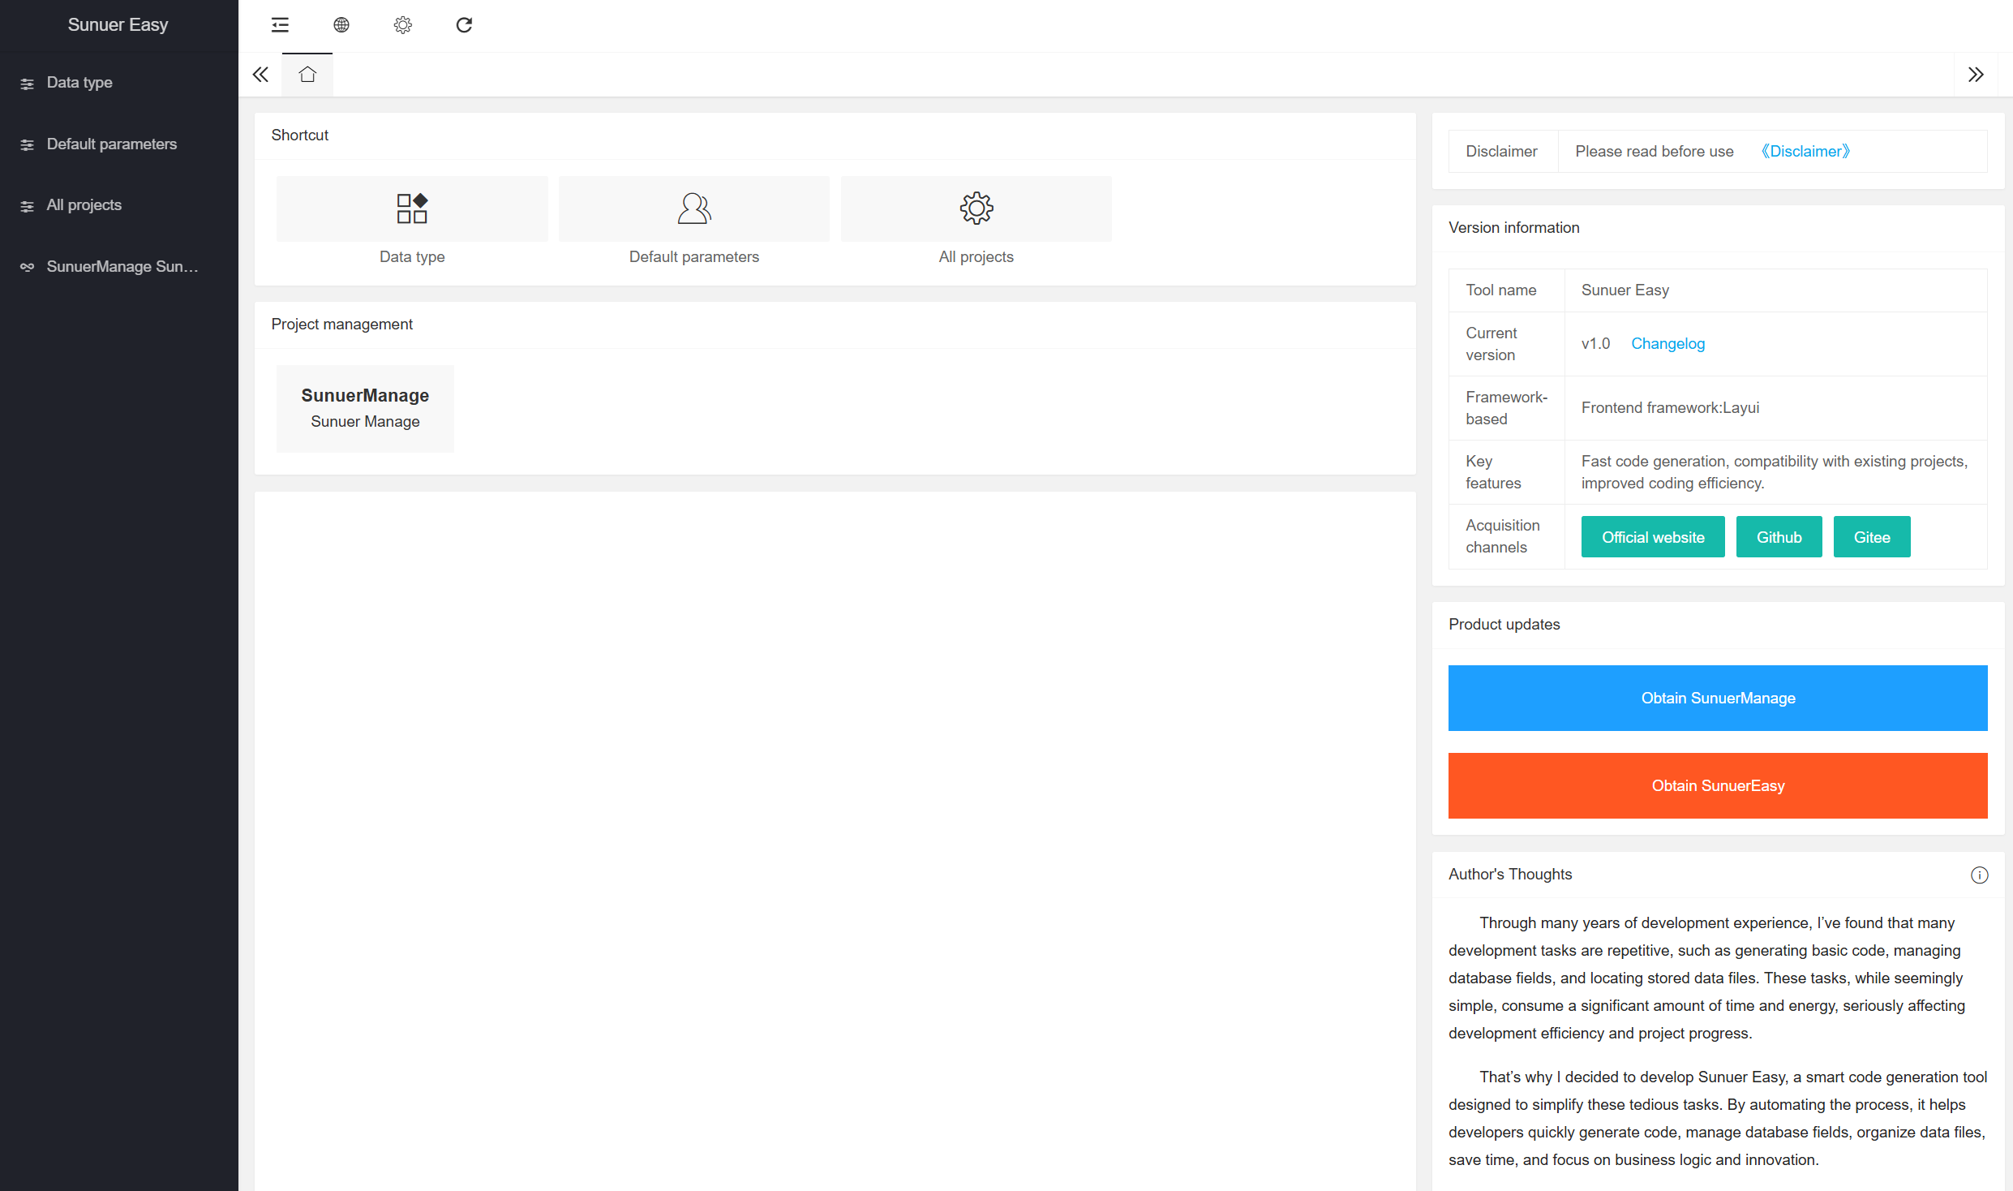The width and height of the screenshot is (2013, 1191).
Task: Click the Obtain SunuerEasy orange banner
Action: pos(1718,786)
